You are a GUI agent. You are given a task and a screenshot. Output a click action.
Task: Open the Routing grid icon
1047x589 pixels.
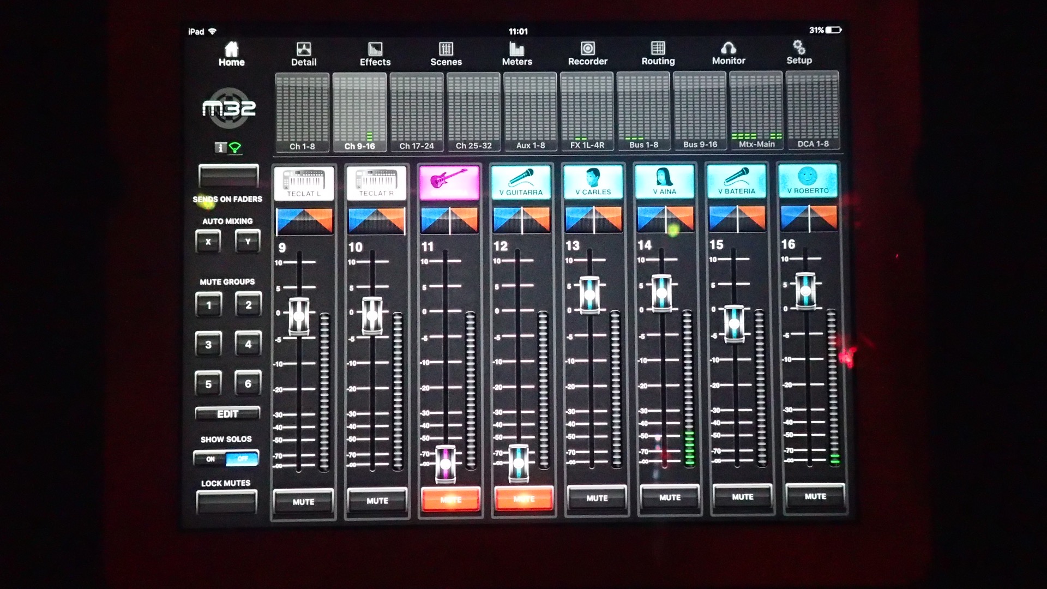coord(658,48)
